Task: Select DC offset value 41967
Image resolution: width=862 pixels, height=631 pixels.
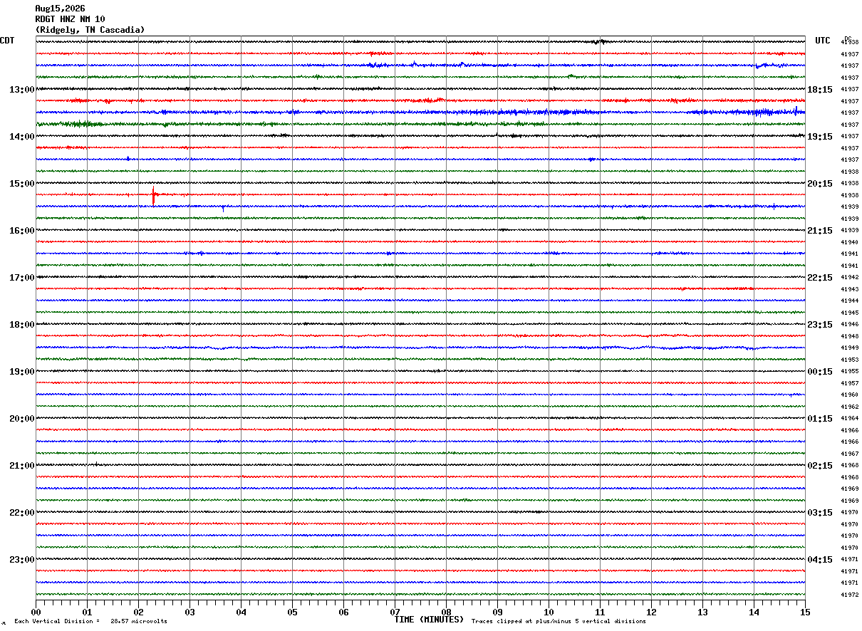Action: (x=850, y=454)
